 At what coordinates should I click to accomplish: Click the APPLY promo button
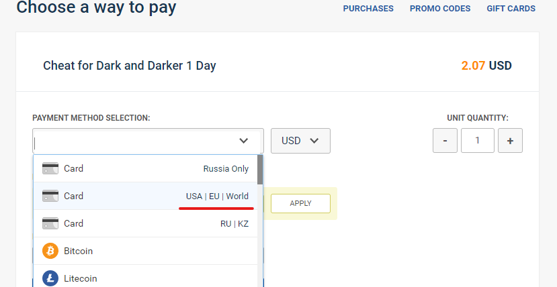tap(300, 203)
